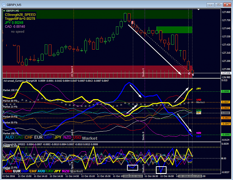The image size is (233, 180).
Task: Click the CAD -0.00140 reading
Action: (x=15, y=26)
